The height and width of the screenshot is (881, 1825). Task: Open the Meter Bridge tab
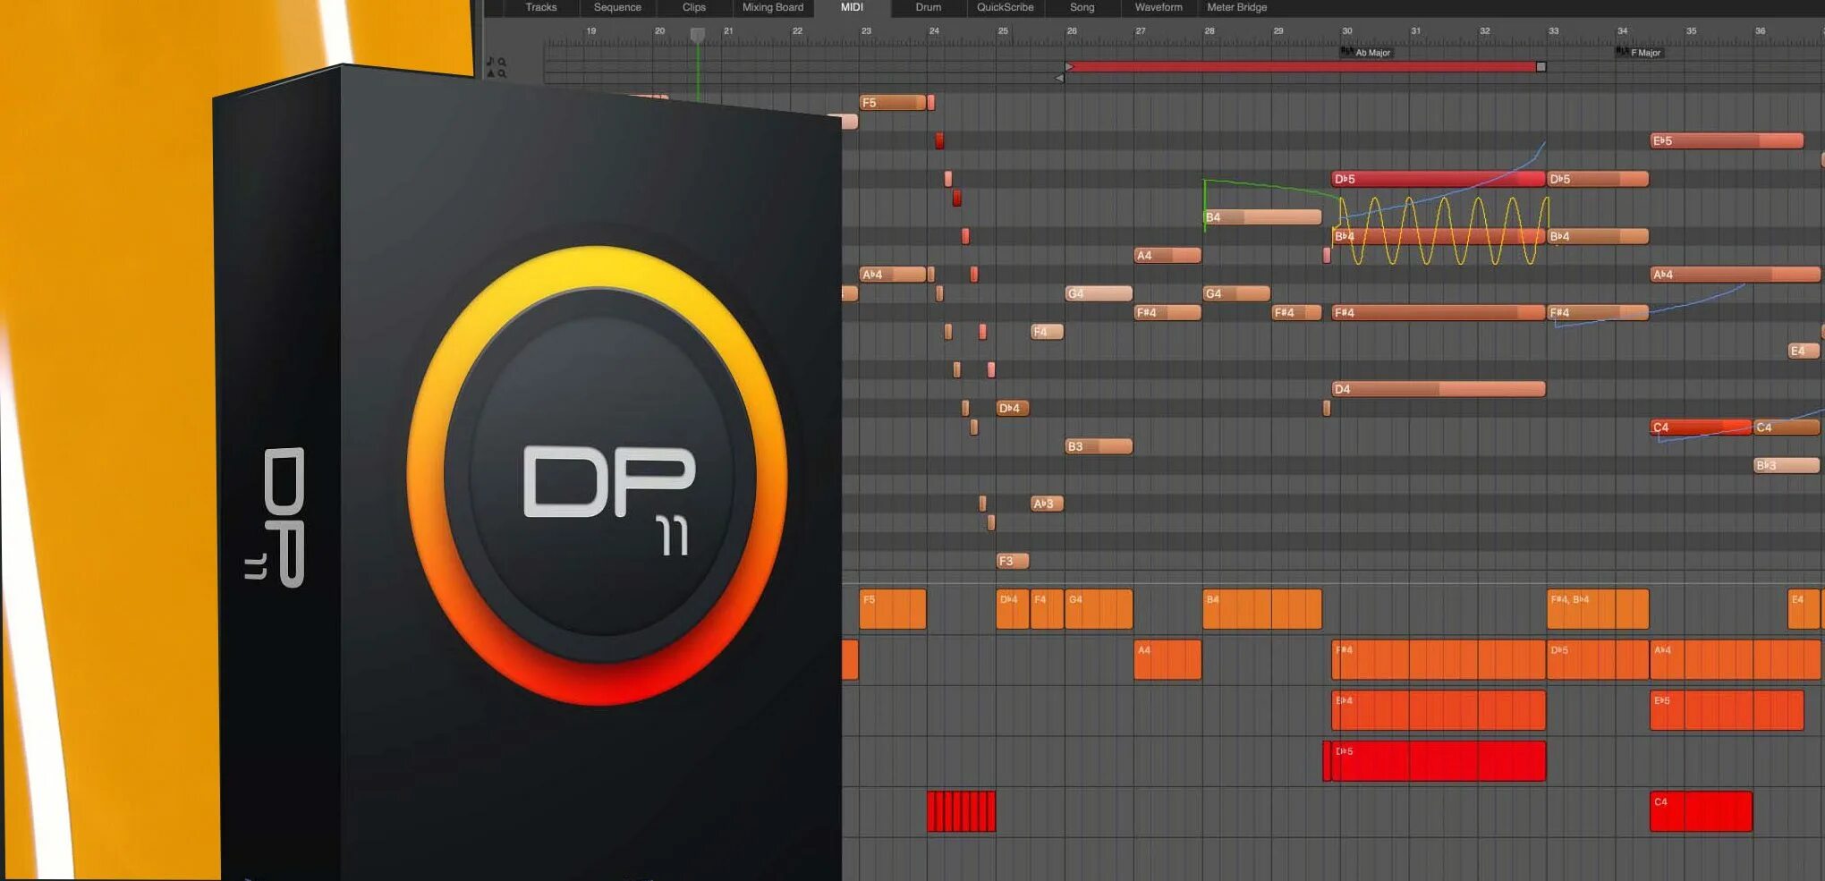1237,7
